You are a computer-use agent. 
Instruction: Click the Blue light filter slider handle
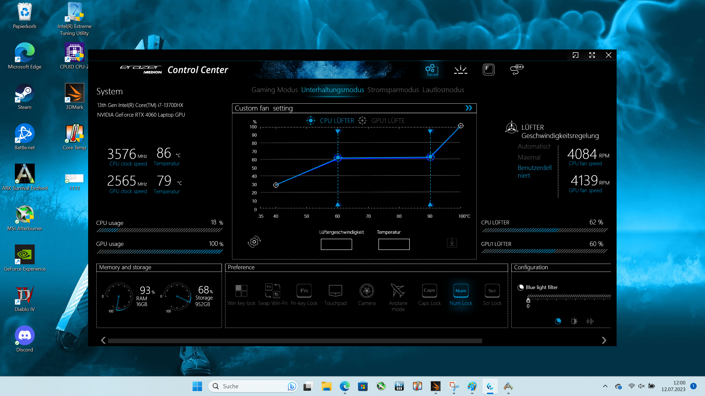coord(528,300)
